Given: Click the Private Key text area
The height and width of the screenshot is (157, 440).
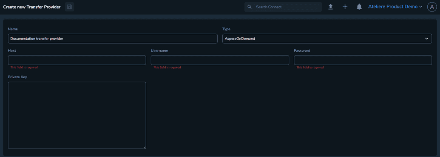Looking at the screenshot, I should [x=77, y=115].
